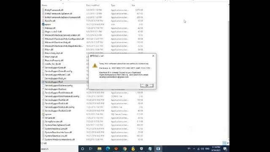Open the taskbar clock and date

pyautogui.click(x=216, y=149)
